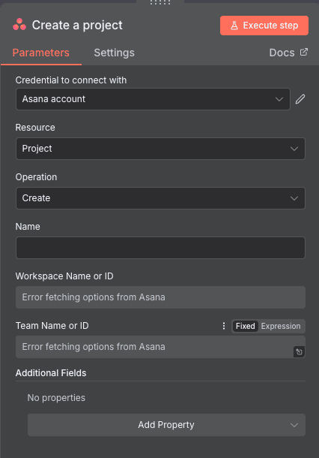The height and width of the screenshot is (458, 319).
Task: Click the 'Resource' label
Action: 35,128
